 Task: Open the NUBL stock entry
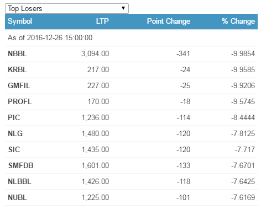pyautogui.click(x=17, y=197)
